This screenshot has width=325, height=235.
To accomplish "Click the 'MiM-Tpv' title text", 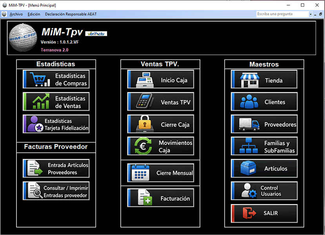I will click(x=62, y=32).
